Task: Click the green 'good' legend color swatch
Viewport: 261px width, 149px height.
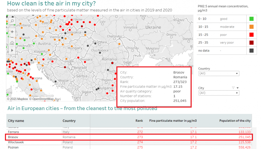Action: [x=251, y=19]
